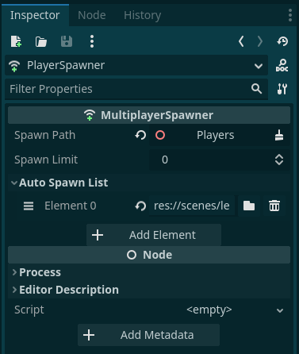
Task: Select the Inspector tab
Action: click(35, 15)
